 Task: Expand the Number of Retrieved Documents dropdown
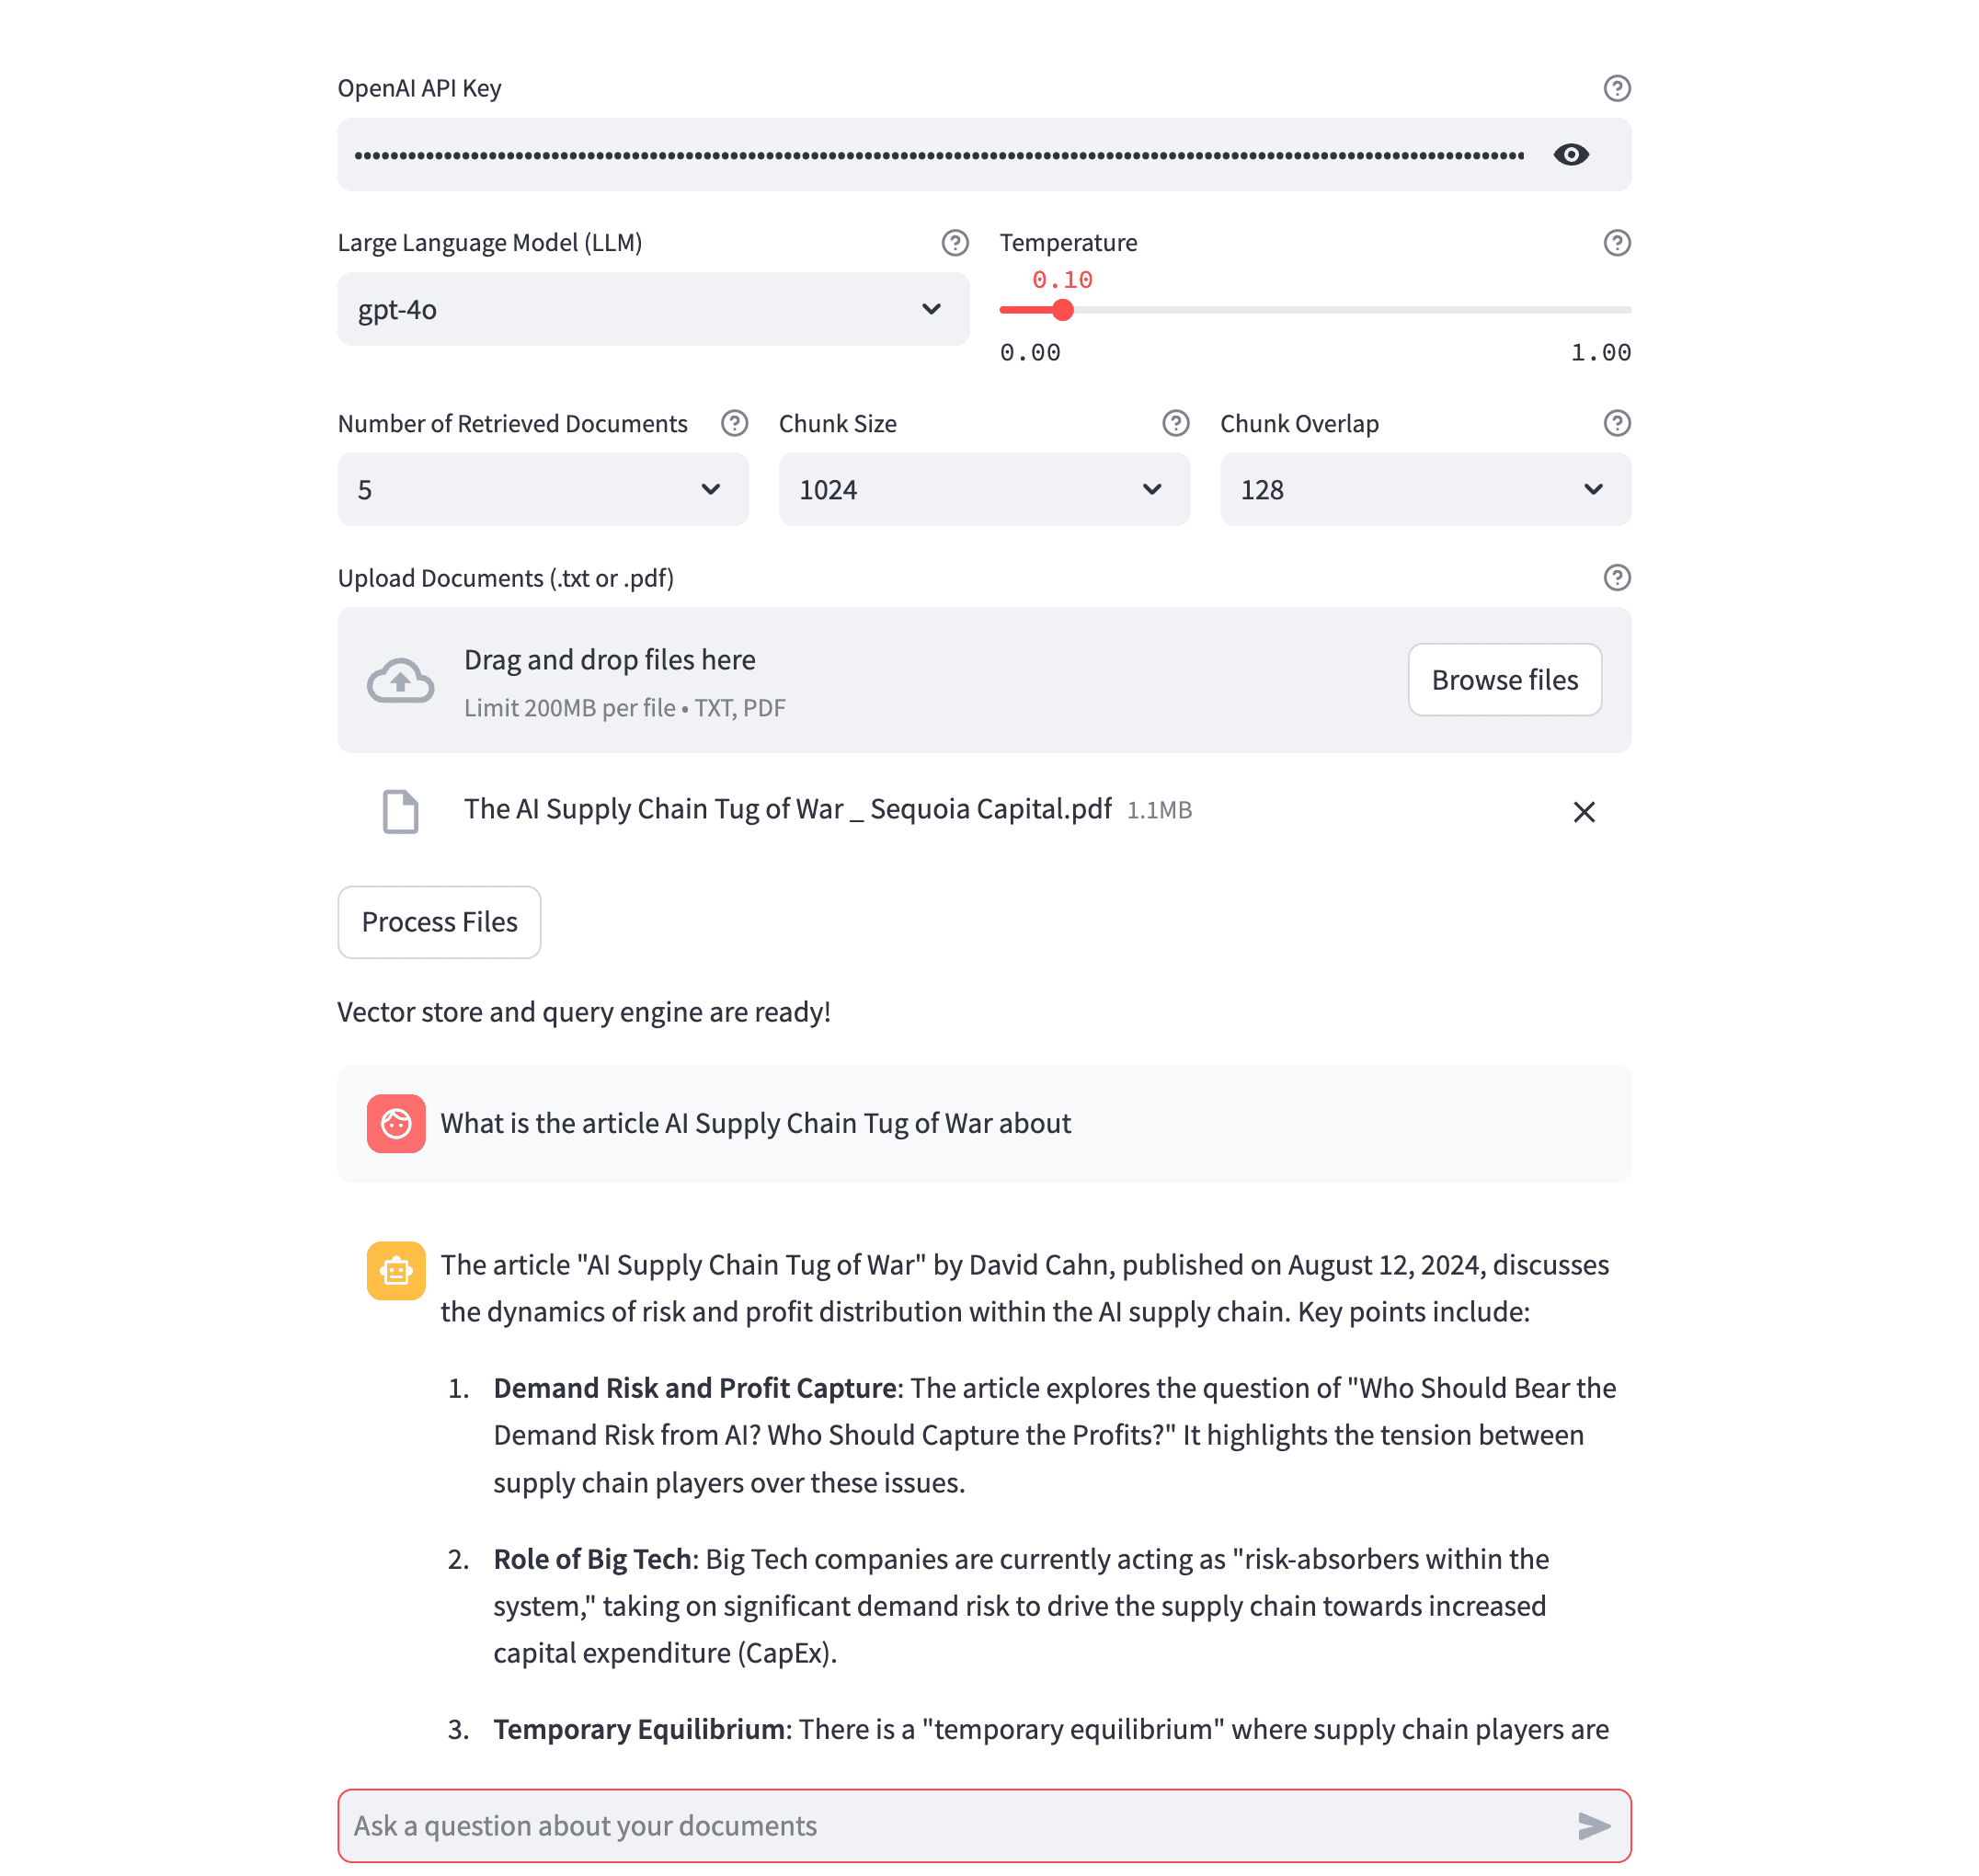(x=715, y=488)
